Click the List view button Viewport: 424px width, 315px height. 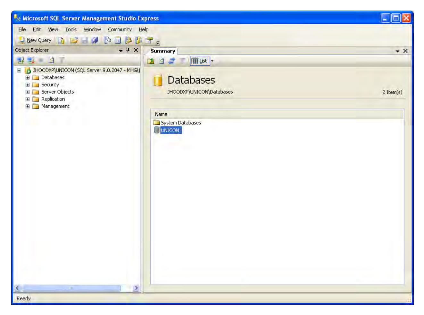coord(199,61)
